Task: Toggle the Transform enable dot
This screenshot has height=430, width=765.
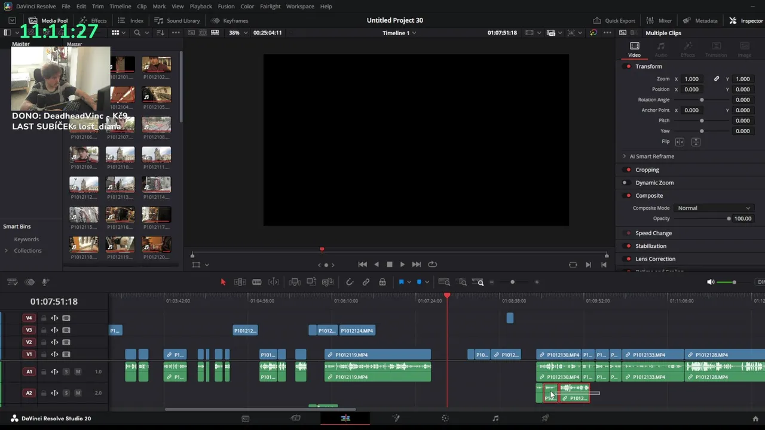Action: point(628,66)
